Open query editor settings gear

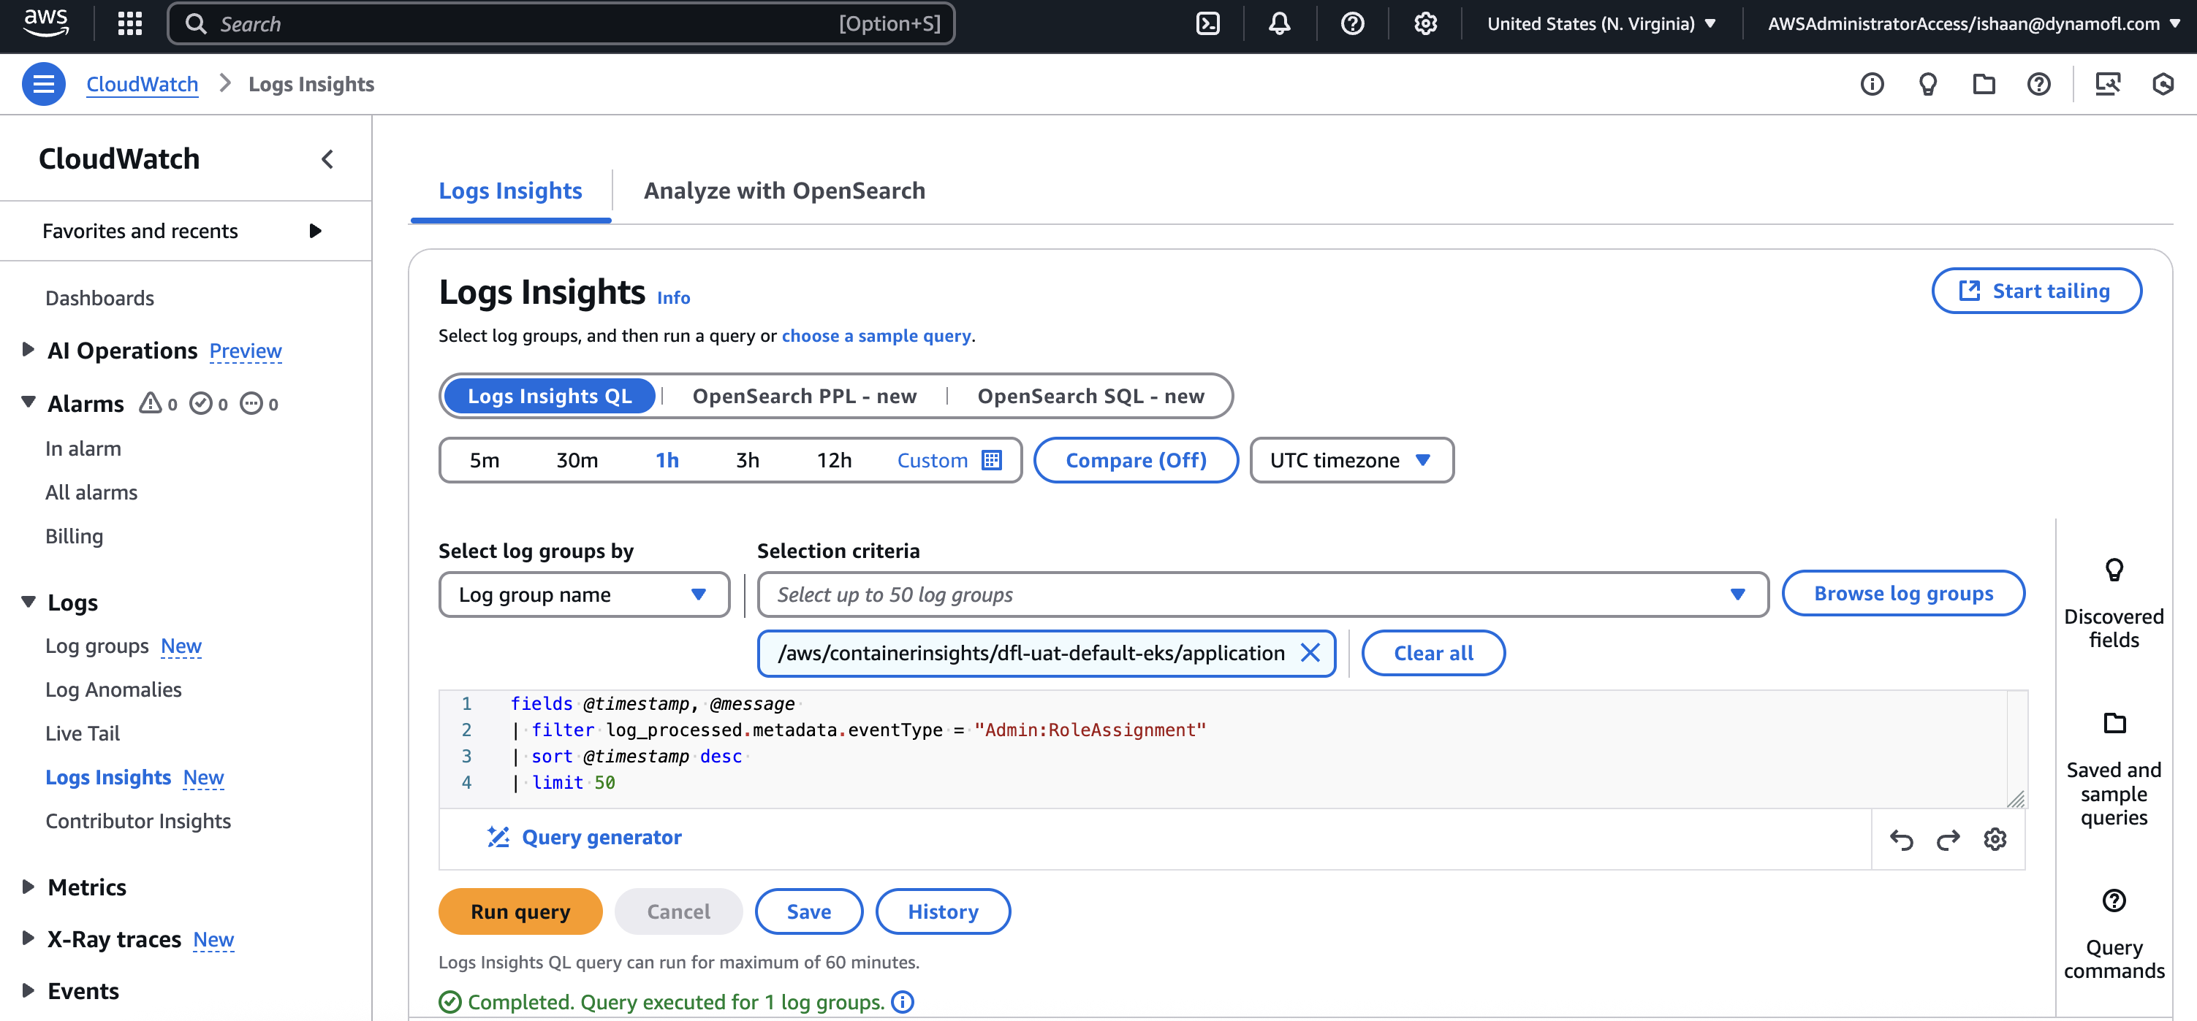pyautogui.click(x=1995, y=839)
